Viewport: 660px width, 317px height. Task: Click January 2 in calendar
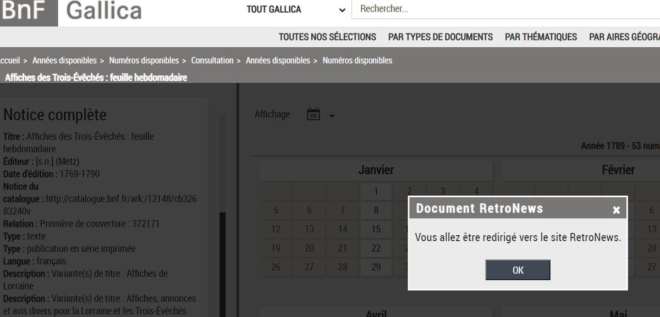(410, 192)
